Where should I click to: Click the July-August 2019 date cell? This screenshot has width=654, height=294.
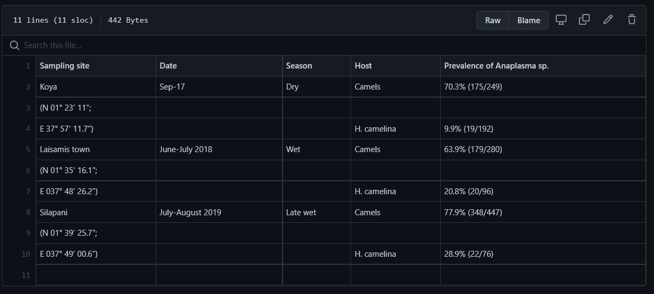[219, 213]
